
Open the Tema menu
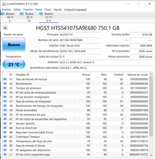click(39, 10)
